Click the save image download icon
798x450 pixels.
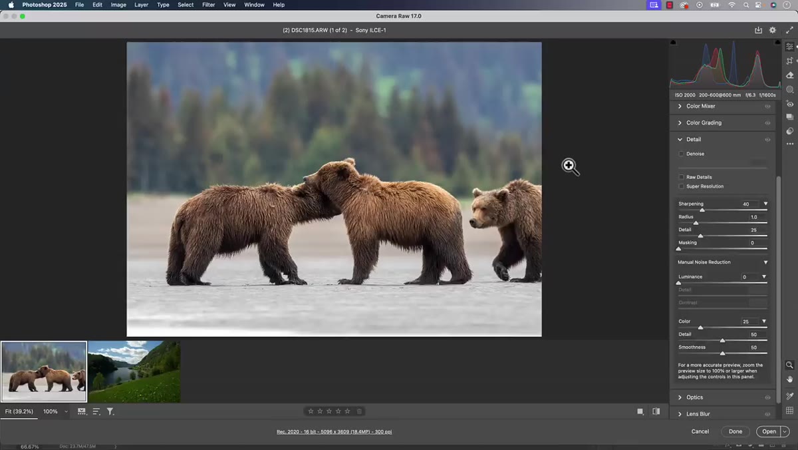pos(758,30)
